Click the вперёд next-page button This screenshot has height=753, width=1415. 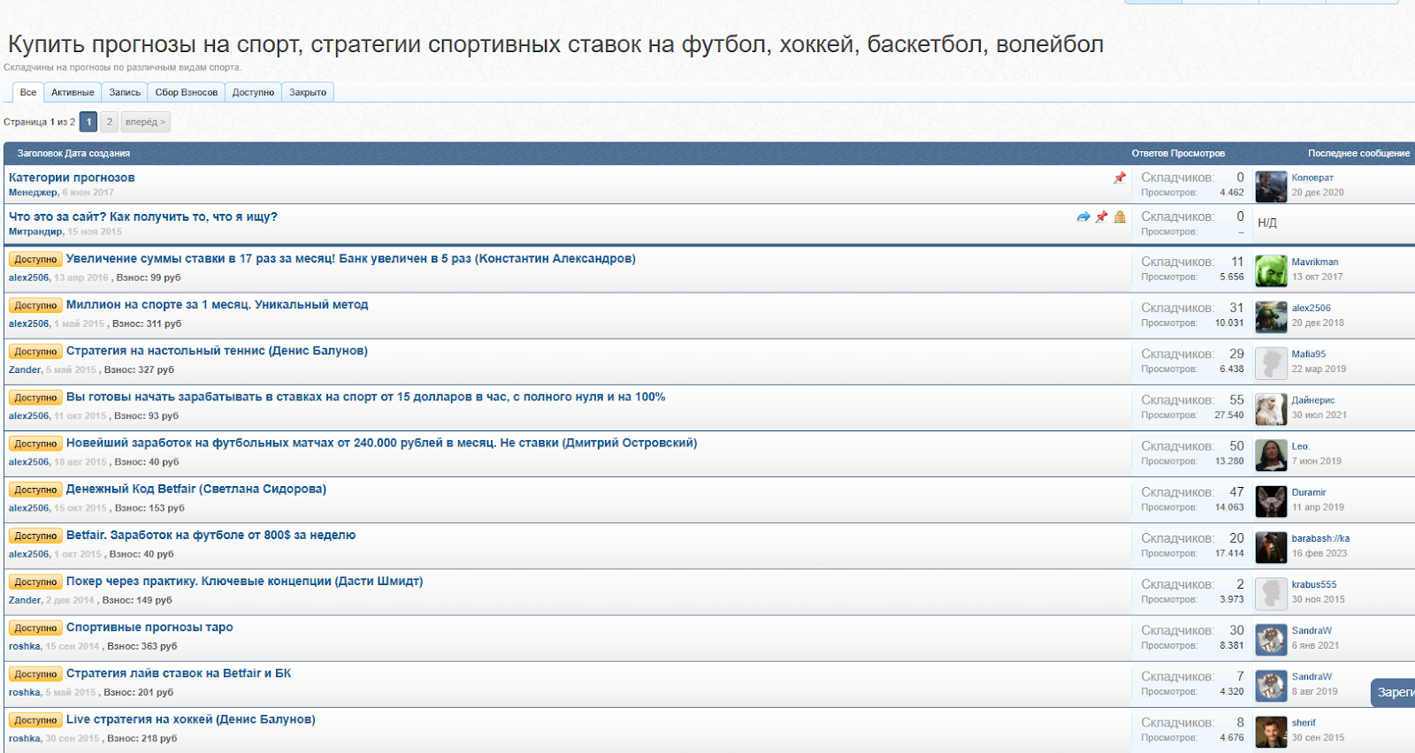[145, 122]
